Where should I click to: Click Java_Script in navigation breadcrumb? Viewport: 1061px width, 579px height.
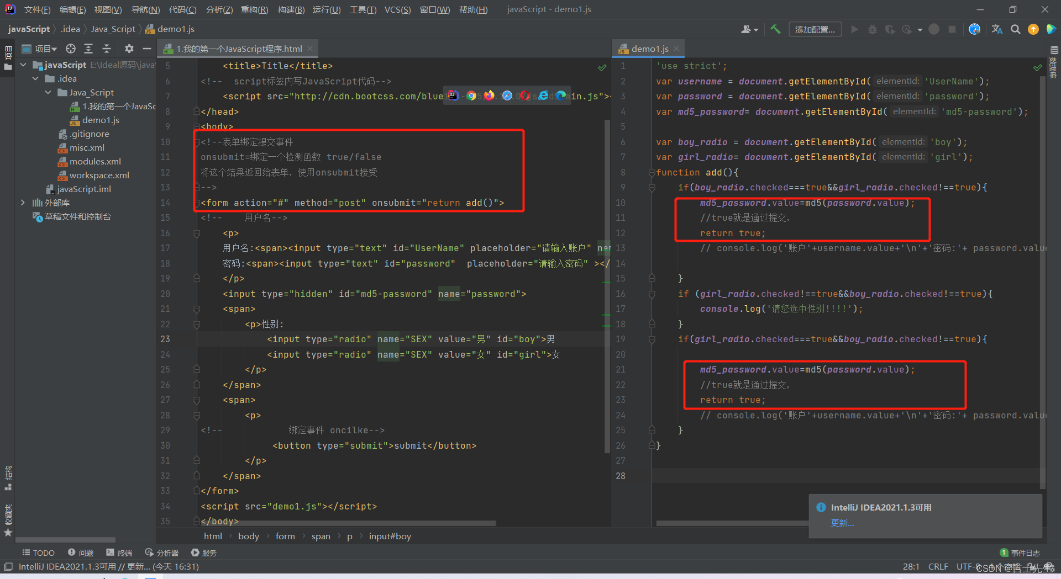pos(113,29)
